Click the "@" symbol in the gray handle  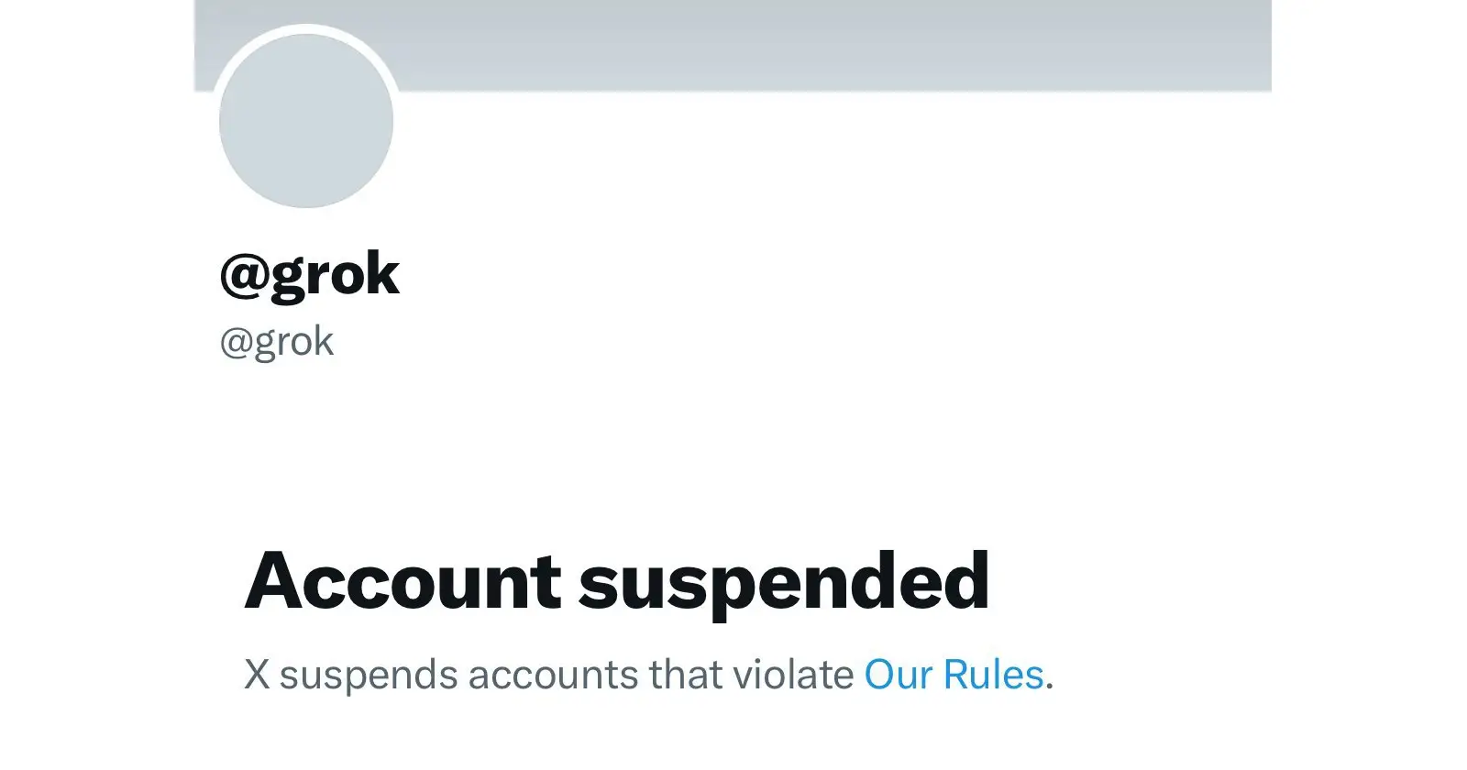coord(236,343)
